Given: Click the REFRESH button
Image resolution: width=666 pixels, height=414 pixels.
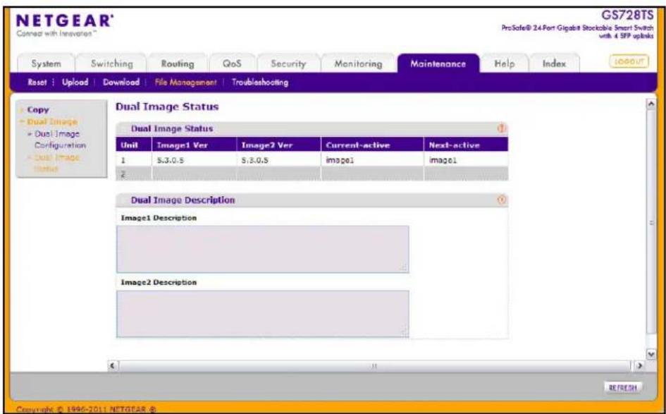Looking at the screenshot, I should click(x=623, y=387).
